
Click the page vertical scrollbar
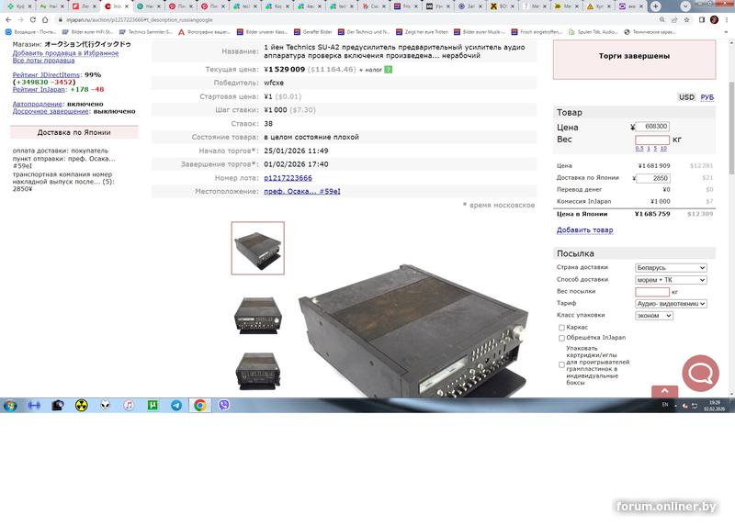point(731,129)
